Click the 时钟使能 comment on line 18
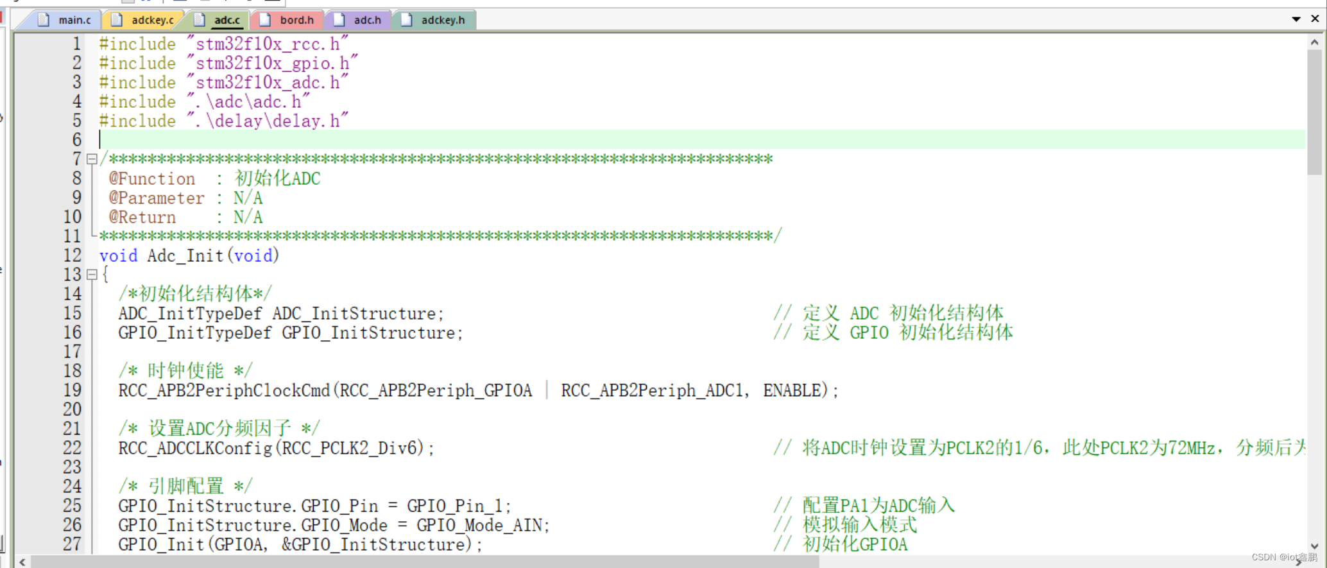This screenshot has width=1327, height=568. 185,371
